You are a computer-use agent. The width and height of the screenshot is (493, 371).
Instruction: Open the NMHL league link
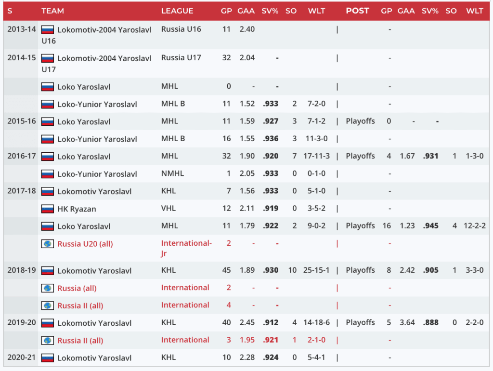pyautogui.click(x=172, y=173)
